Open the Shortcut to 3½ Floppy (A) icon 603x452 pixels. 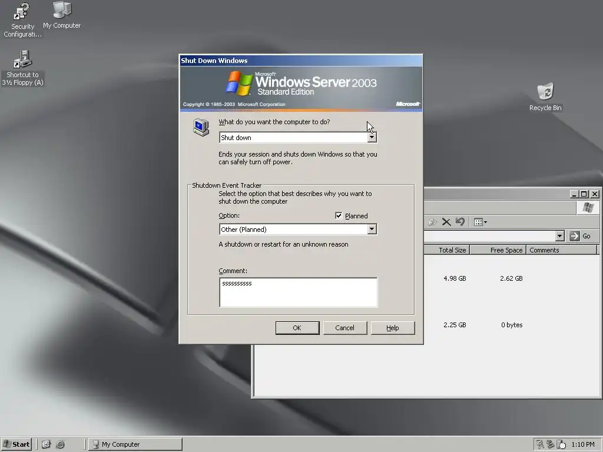[23, 68]
